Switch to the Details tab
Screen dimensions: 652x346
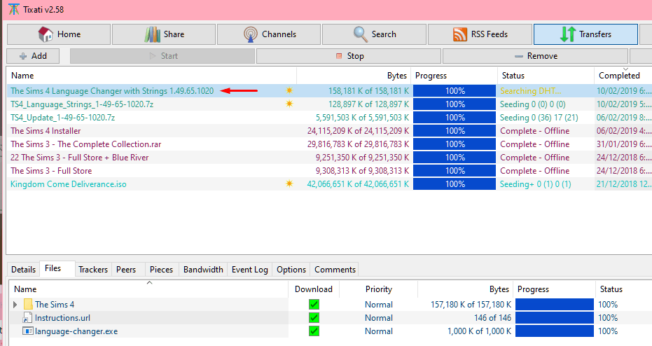click(x=23, y=270)
